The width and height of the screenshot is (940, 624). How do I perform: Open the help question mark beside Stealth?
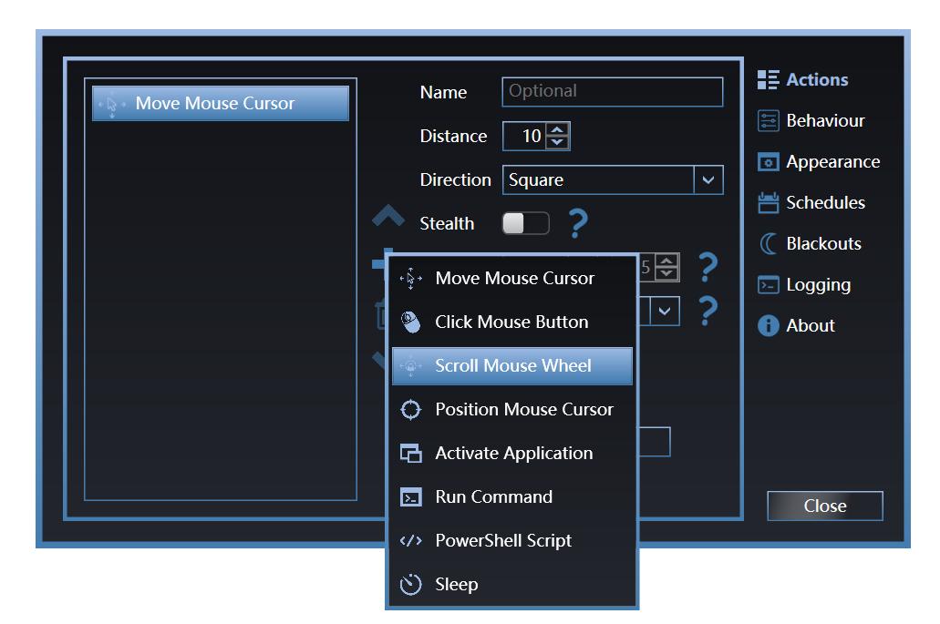578,223
